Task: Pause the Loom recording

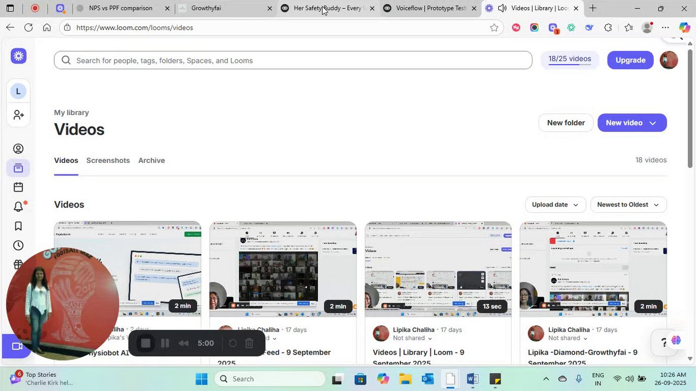Action: (x=165, y=343)
